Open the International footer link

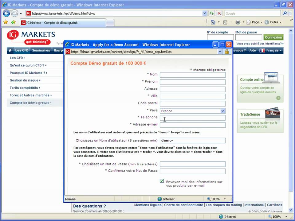[x=254, y=205]
